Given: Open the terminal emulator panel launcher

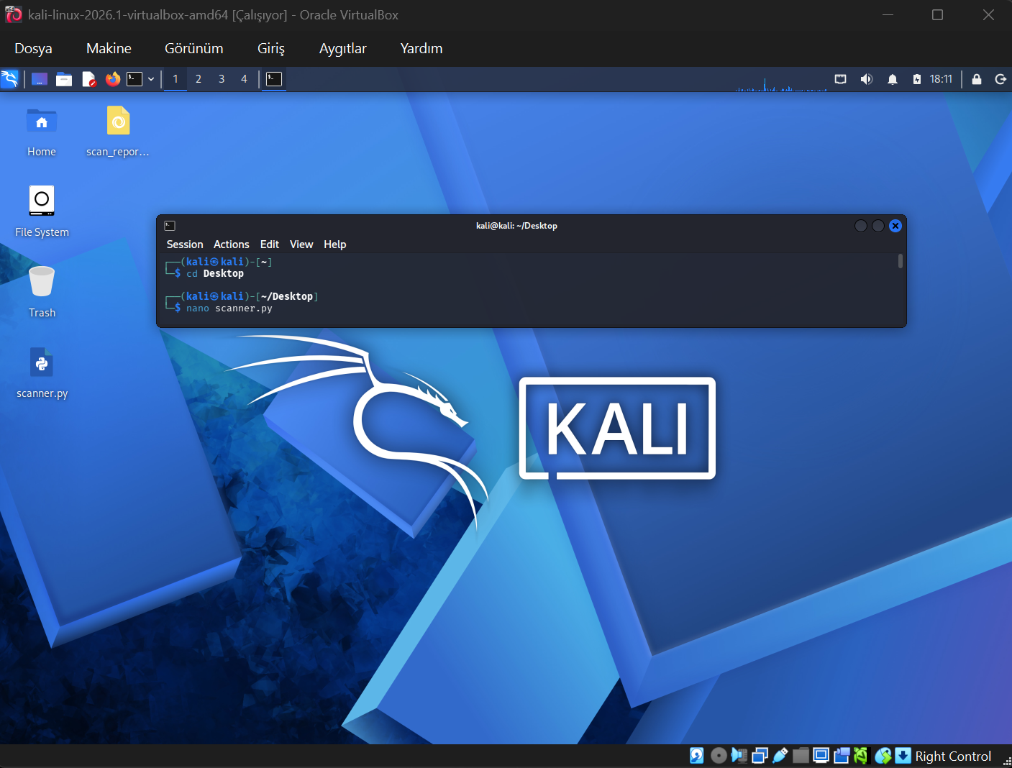Looking at the screenshot, I should (135, 79).
